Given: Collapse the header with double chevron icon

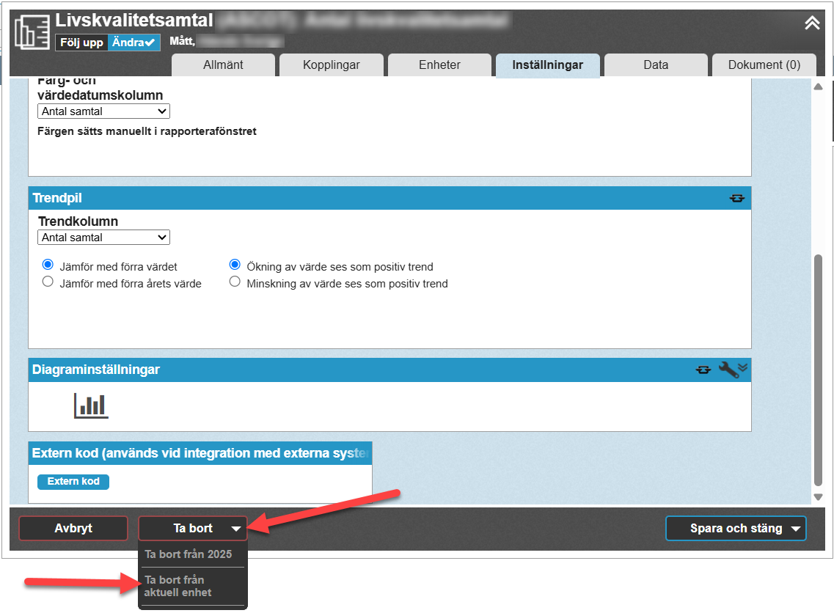Looking at the screenshot, I should pos(812,23).
